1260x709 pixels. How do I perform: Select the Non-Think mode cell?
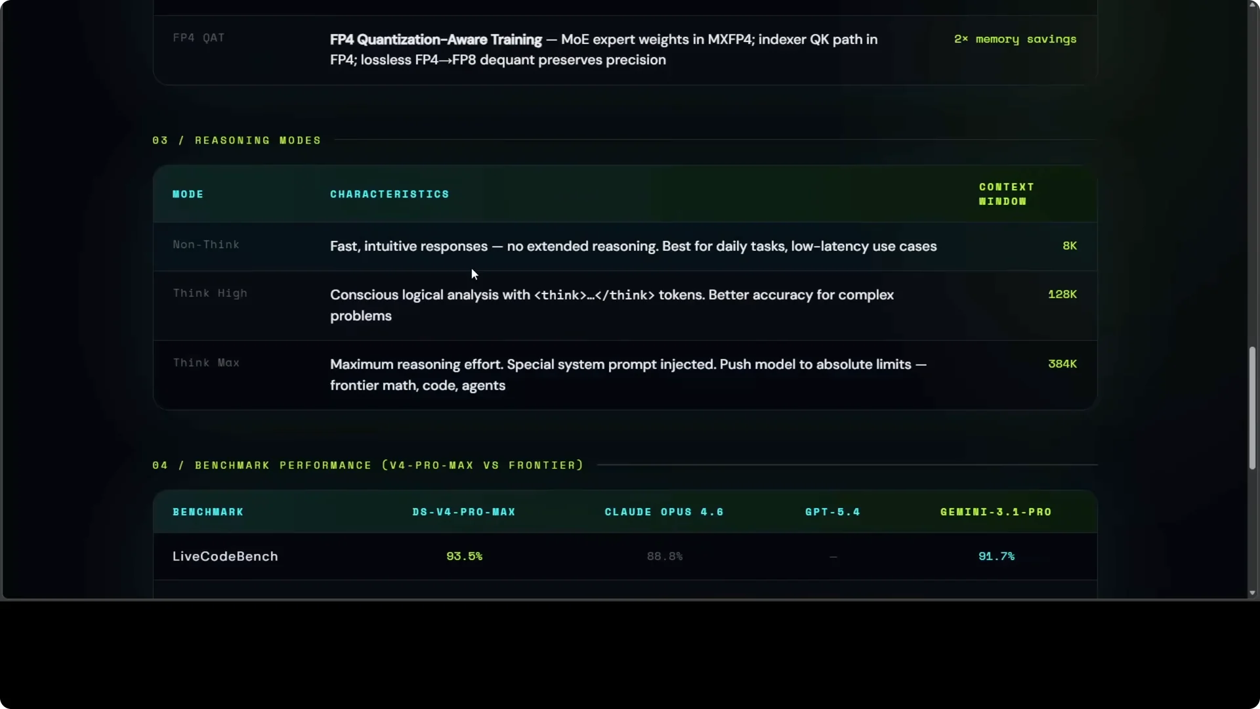[x=206, y=245]
